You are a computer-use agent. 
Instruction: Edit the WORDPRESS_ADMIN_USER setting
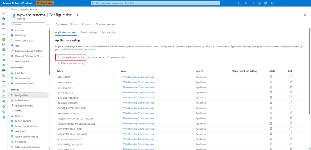tap(290, 139)
